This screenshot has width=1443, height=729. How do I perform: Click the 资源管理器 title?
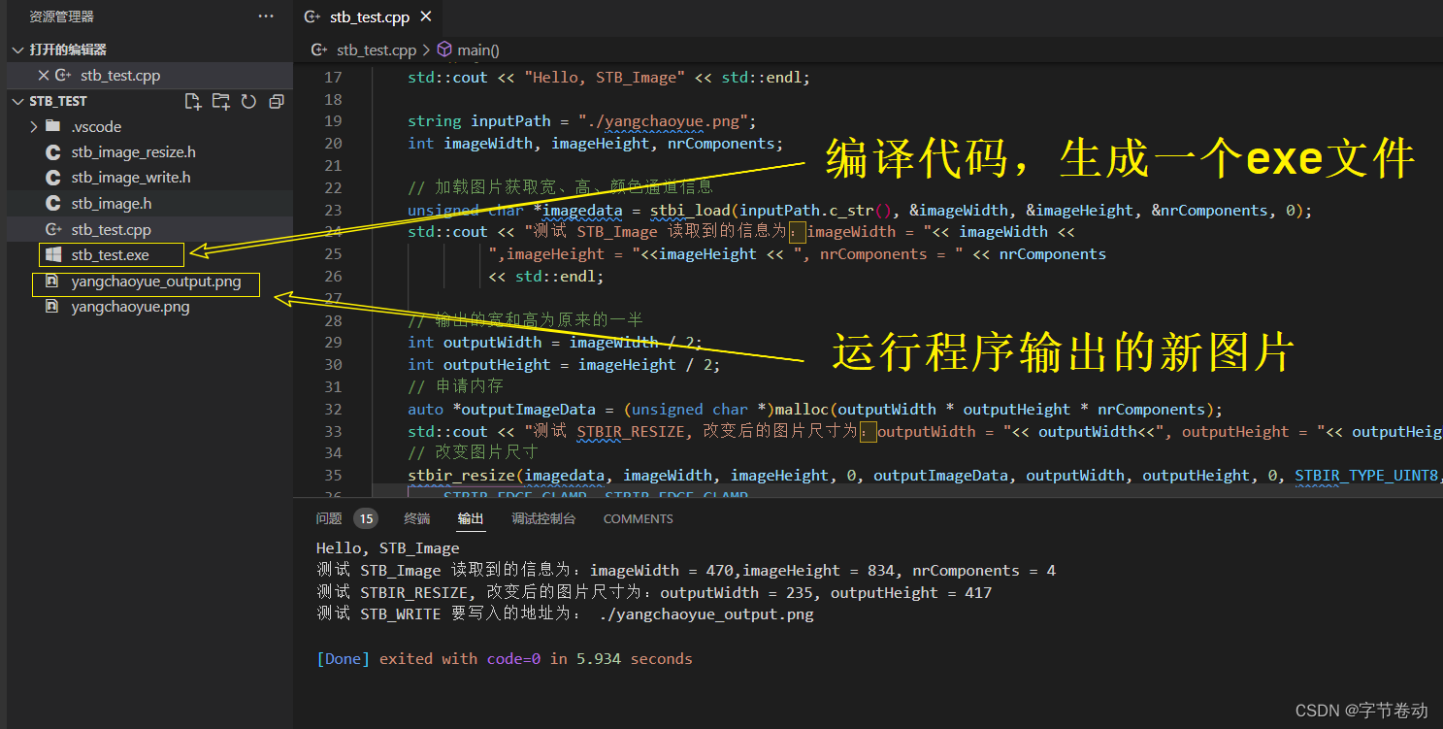pos(61,17)
